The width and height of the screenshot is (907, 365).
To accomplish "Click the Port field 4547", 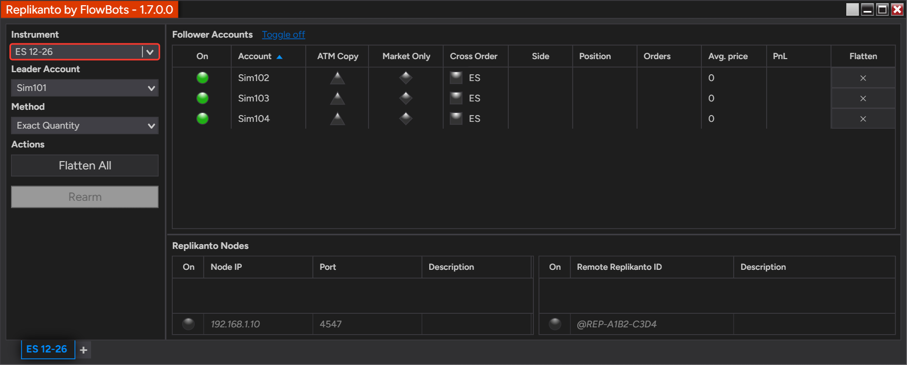I will coord(367,324).
